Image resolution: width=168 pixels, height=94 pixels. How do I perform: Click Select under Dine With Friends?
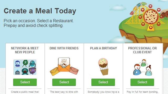coord(64,82)
